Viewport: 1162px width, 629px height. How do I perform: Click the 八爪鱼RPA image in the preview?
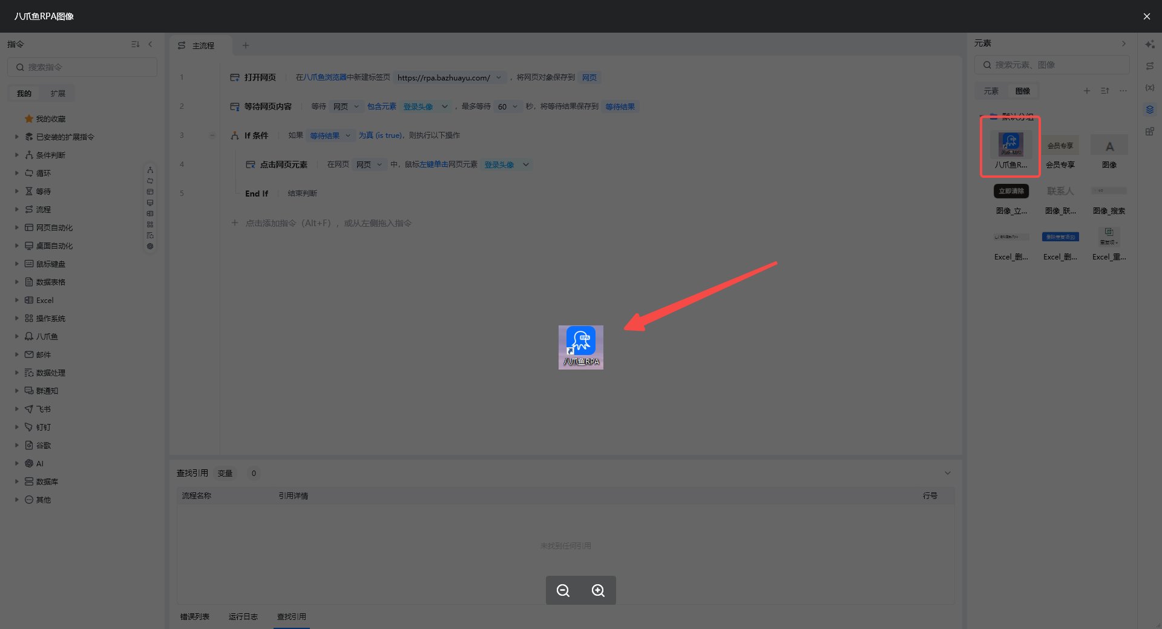(x=581, y=347)
